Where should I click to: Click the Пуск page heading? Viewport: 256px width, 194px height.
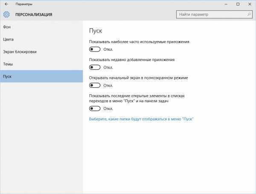click(x=96, y=31)
